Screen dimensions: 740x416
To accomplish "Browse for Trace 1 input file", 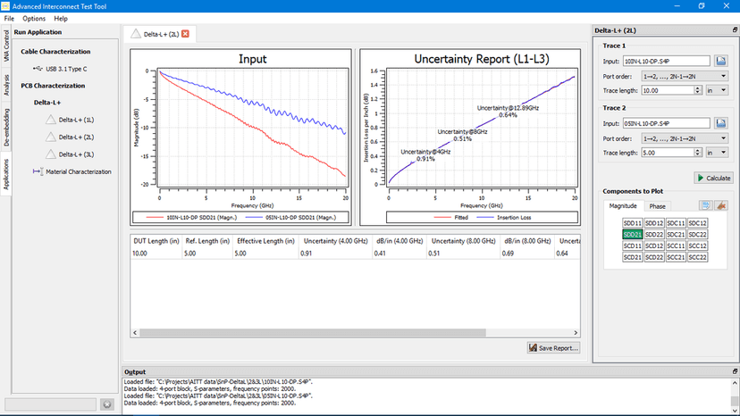I will [x=720, y=61].
